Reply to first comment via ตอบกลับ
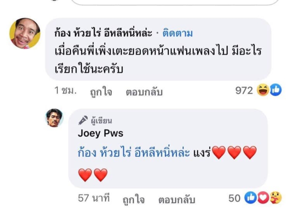291x208 pixels. click(x=144, y=92)
